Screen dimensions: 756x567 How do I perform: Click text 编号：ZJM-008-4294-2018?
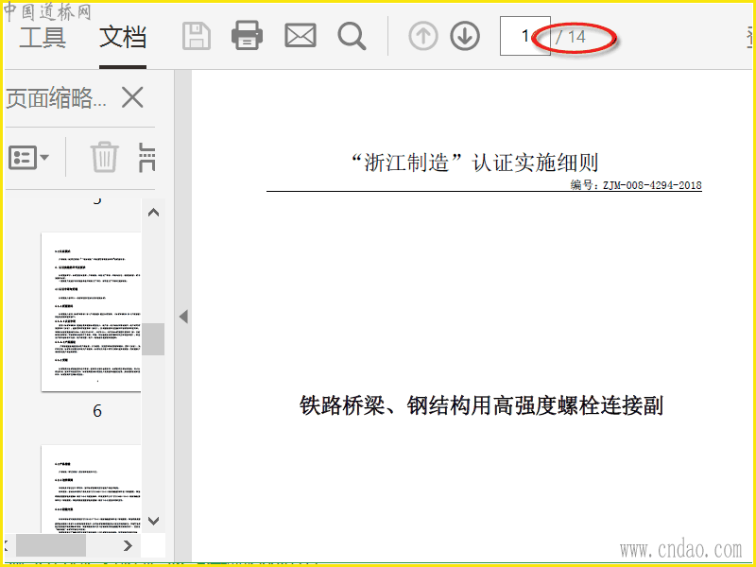(x=636, y=185)
